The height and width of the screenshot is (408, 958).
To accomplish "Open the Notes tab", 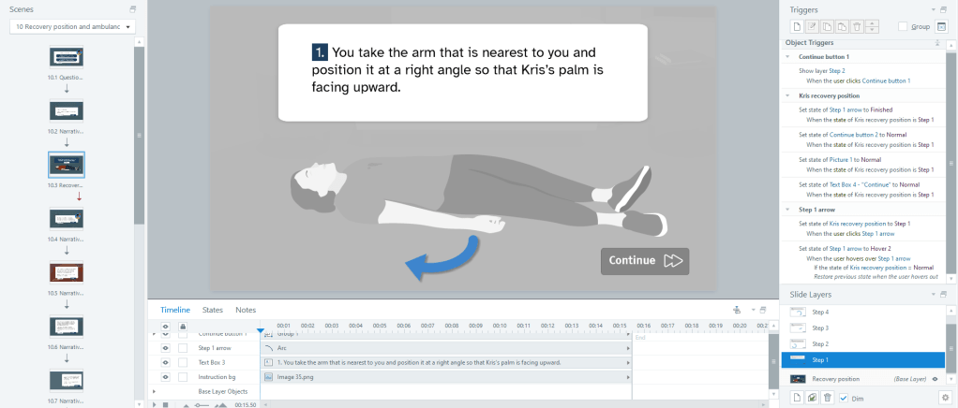I will coord(246,310).
